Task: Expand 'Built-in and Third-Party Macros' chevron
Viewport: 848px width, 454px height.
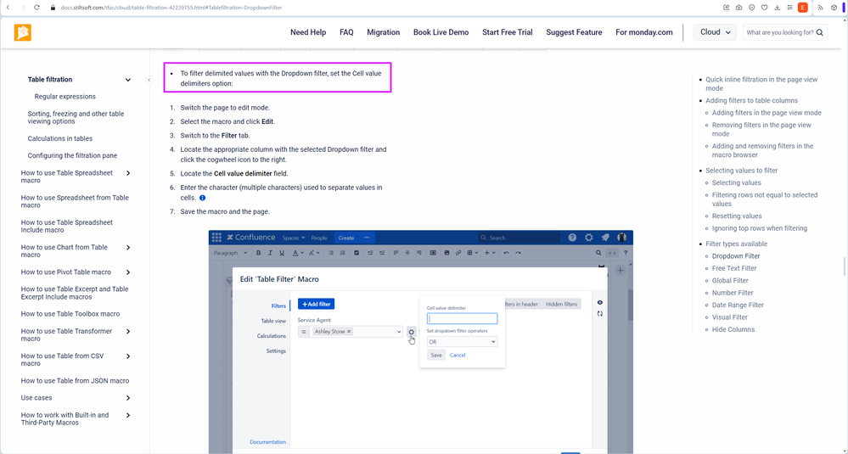Action: (x=128, y=416)
